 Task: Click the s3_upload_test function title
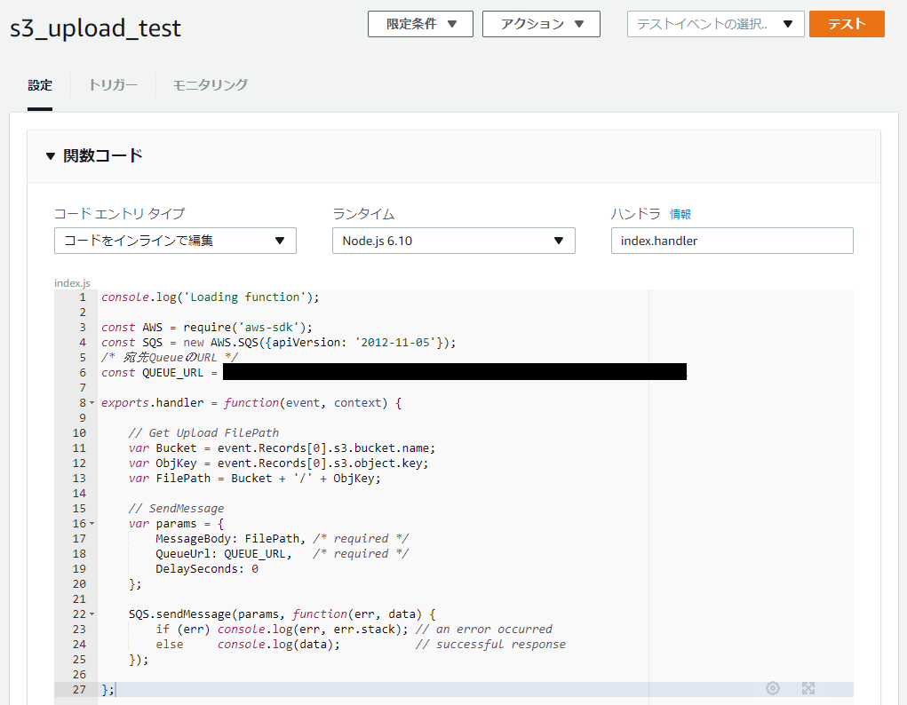(94, 28)
